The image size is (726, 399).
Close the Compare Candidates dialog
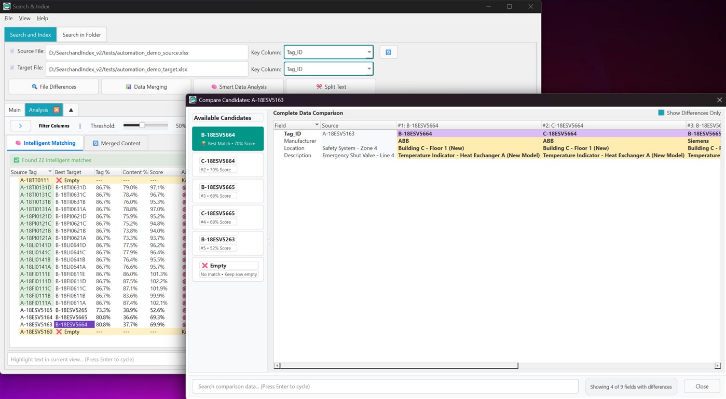point(719,100)
